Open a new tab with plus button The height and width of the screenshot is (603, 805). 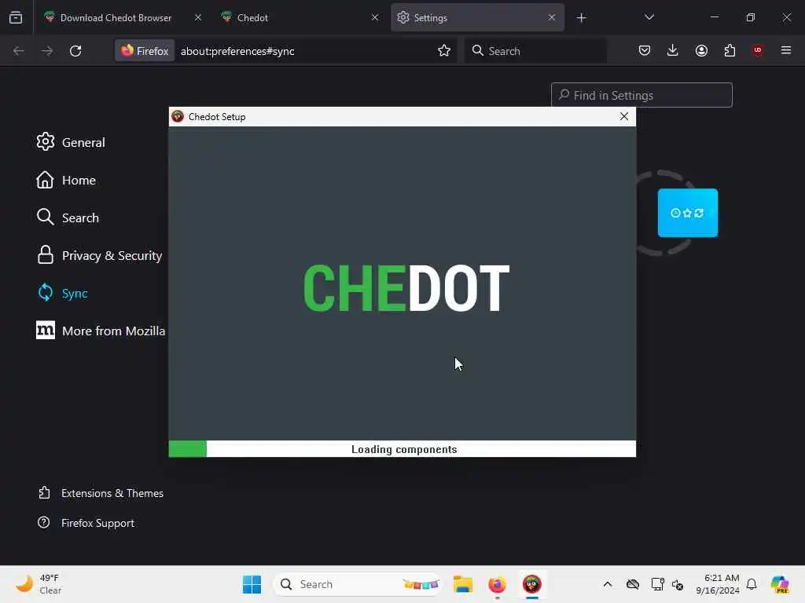[581, 18]
